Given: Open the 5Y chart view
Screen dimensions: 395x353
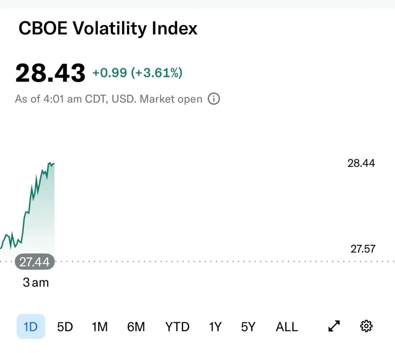Looking at the screenshot, I should point(248,326).
